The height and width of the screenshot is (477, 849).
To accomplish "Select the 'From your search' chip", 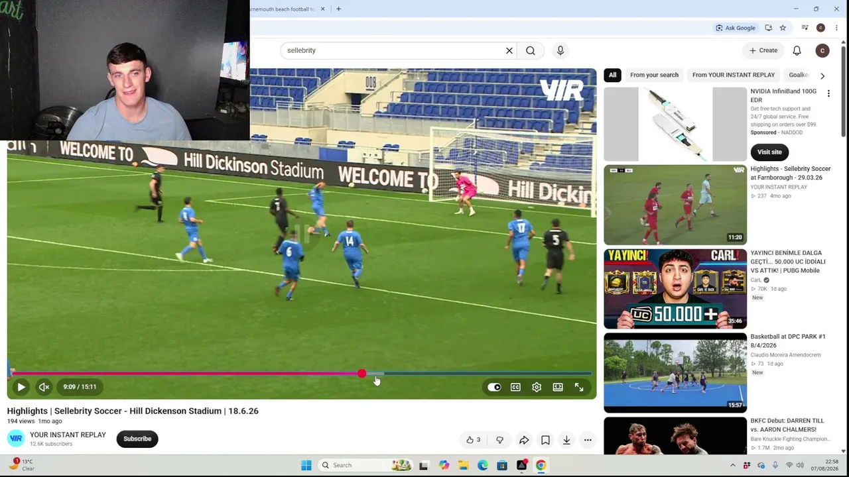I will pyautogui.click(x=654, y=75).
